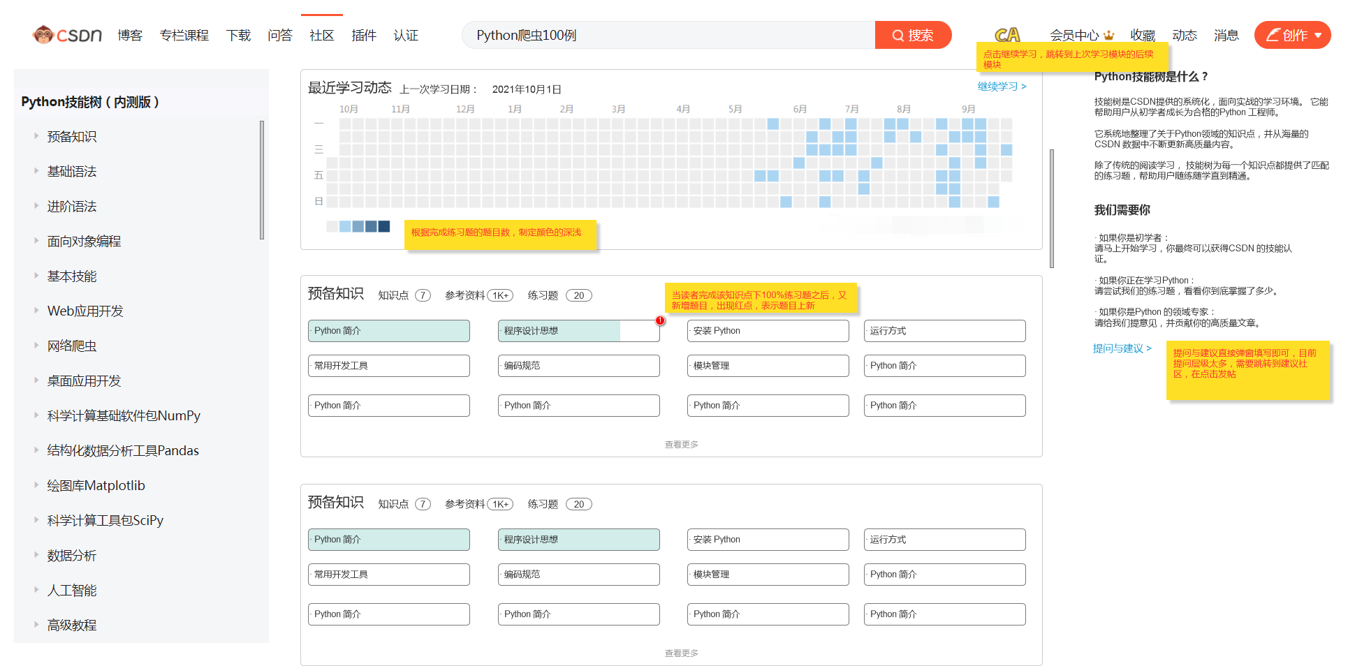The width and height of the screenshot is (1348, 666).
Task: Open the 消息 messages link
Action: (x=1226, y=35)
